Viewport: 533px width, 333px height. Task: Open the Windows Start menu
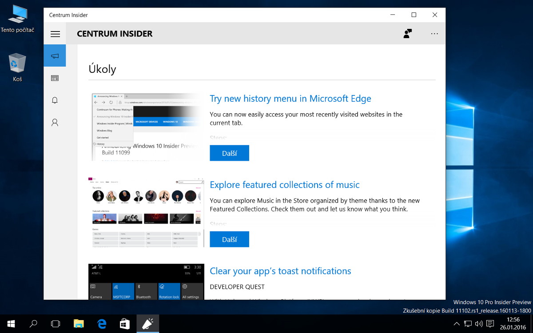tap(11, 324)
